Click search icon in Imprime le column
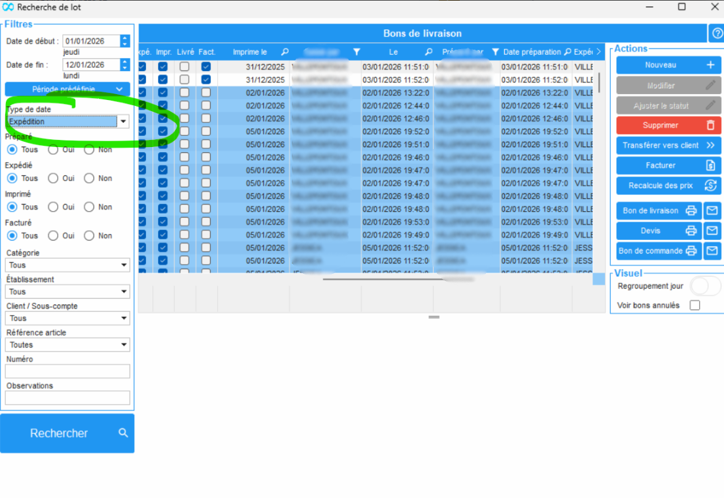This screenshot has width=724, height=498. [284, 52]
